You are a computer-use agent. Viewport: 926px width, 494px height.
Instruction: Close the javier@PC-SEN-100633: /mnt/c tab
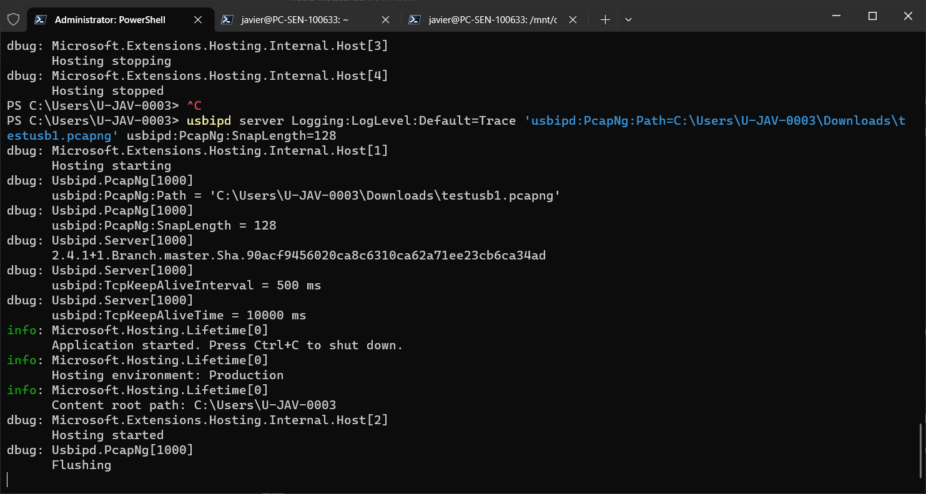point(573,19)
